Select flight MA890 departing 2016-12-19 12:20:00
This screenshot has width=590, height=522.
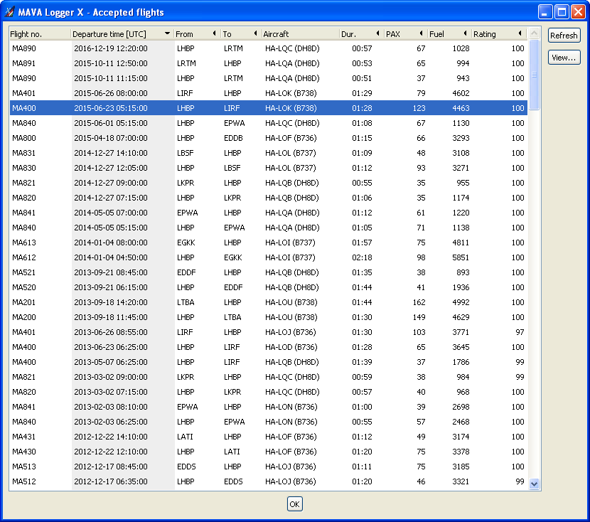(x=268, y=48)
